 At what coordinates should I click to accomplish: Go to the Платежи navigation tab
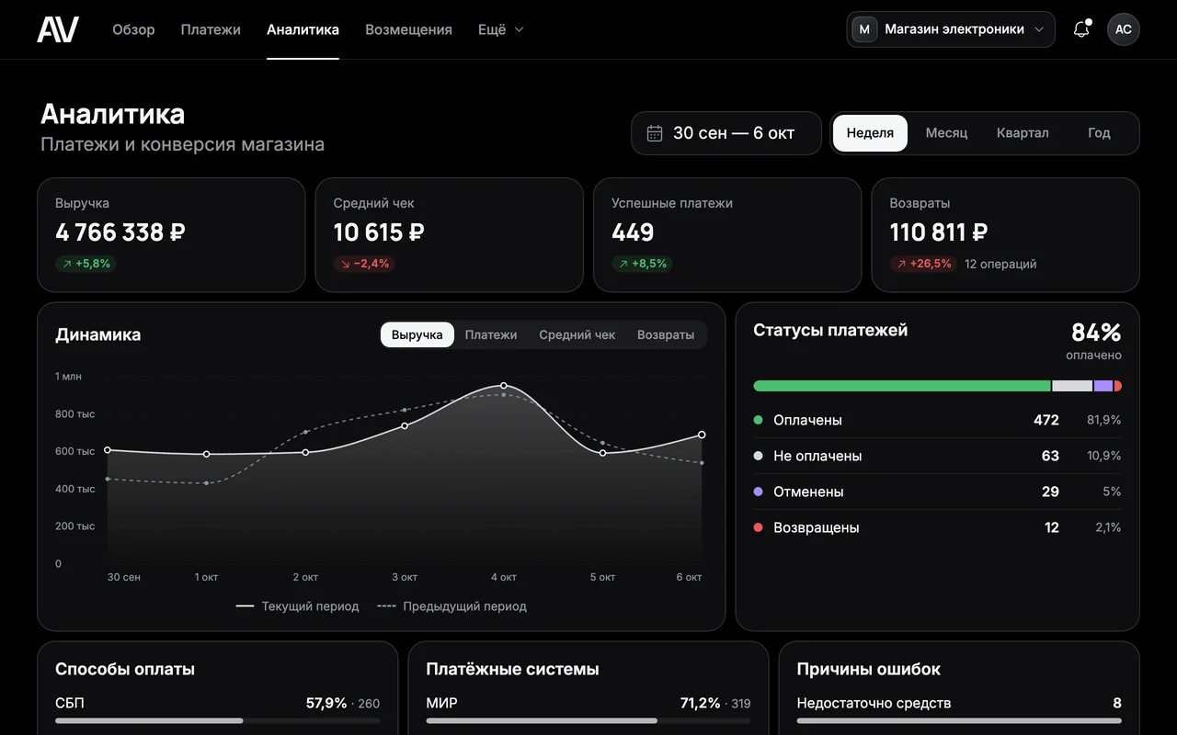211,29
